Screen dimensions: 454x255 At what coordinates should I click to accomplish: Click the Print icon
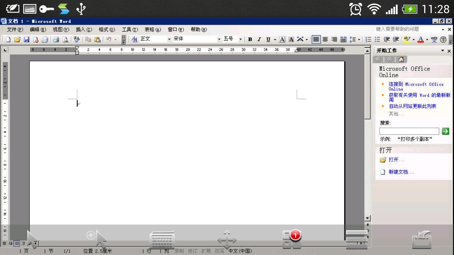click(56, 39)
